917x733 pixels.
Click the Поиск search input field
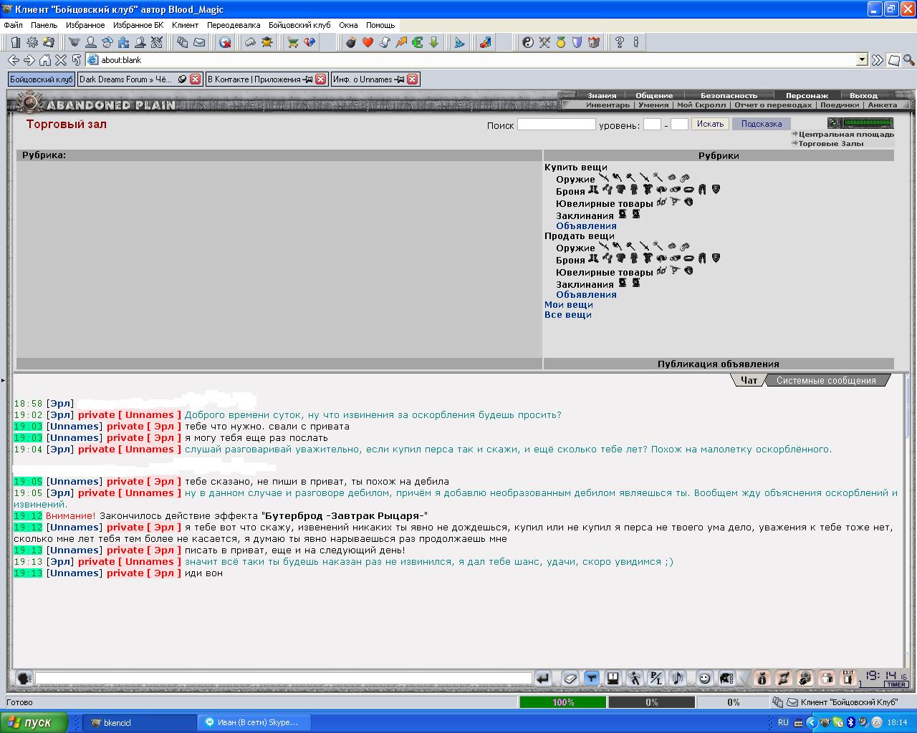(x=557, y=124)
